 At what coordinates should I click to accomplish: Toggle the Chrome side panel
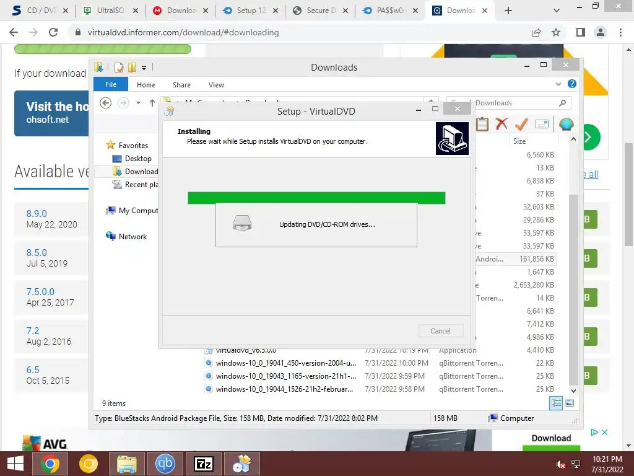coord(581,32)
